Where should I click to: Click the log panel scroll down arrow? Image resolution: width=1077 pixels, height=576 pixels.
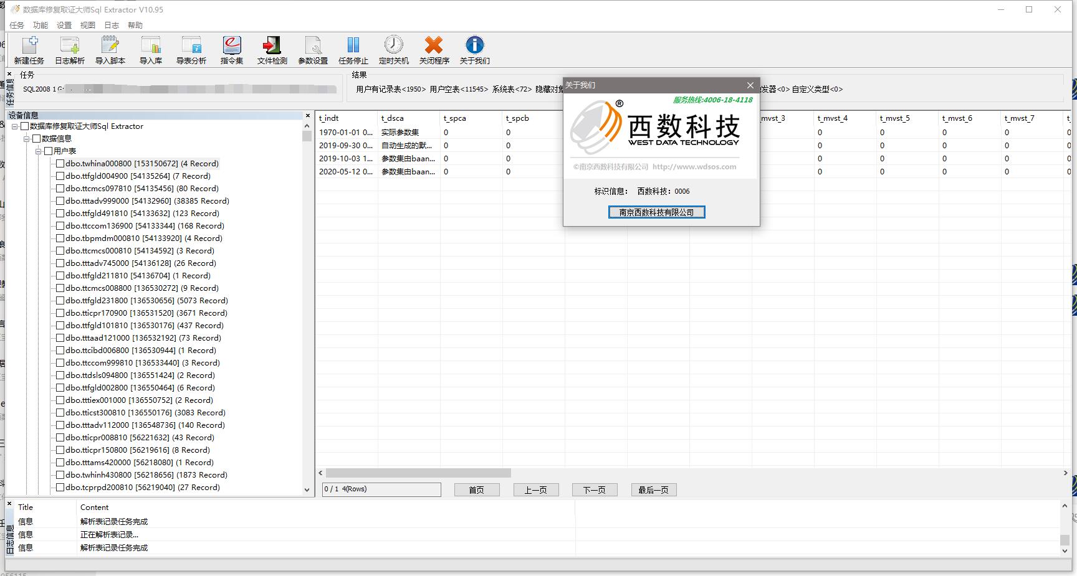(1065, 550)
